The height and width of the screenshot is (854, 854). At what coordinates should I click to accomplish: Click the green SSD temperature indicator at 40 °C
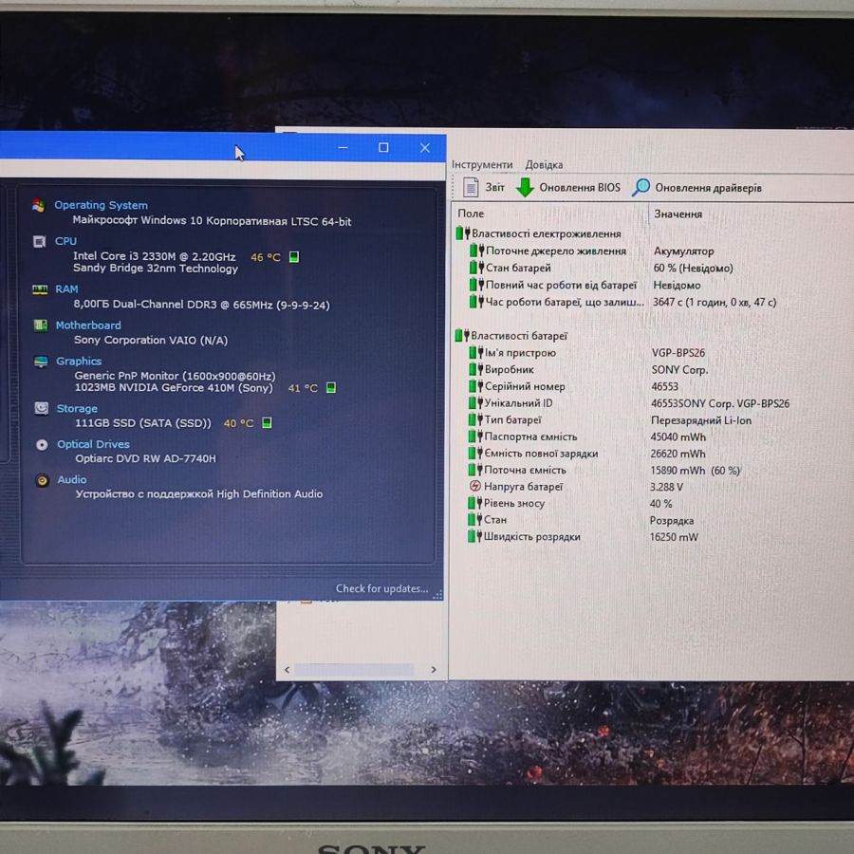point(267,422)
